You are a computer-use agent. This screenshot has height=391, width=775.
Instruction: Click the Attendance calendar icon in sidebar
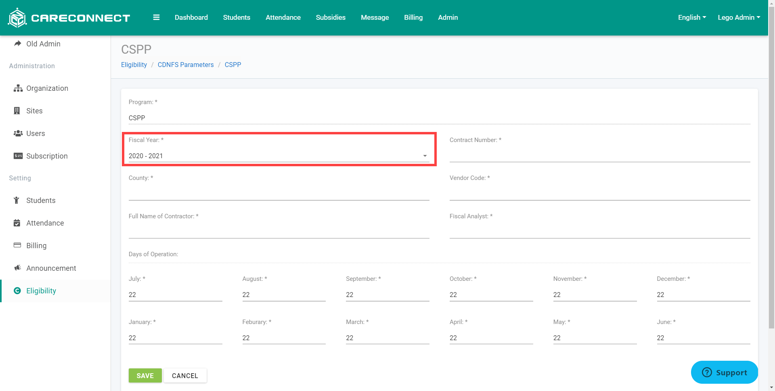[x=17, y=223]
